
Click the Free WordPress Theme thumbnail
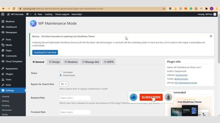190,107
